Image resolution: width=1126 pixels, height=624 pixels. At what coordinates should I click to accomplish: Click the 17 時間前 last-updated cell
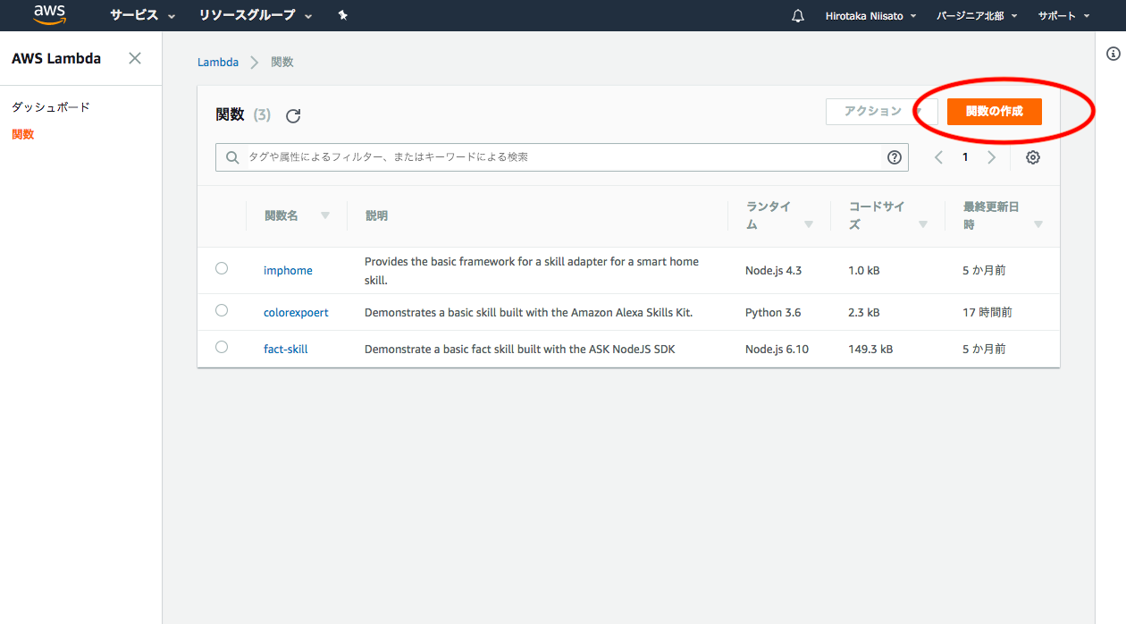click(987, 312)
